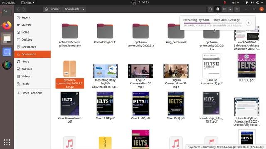
Task: Open Trash in the sidebar
Action: click(32, 84)
